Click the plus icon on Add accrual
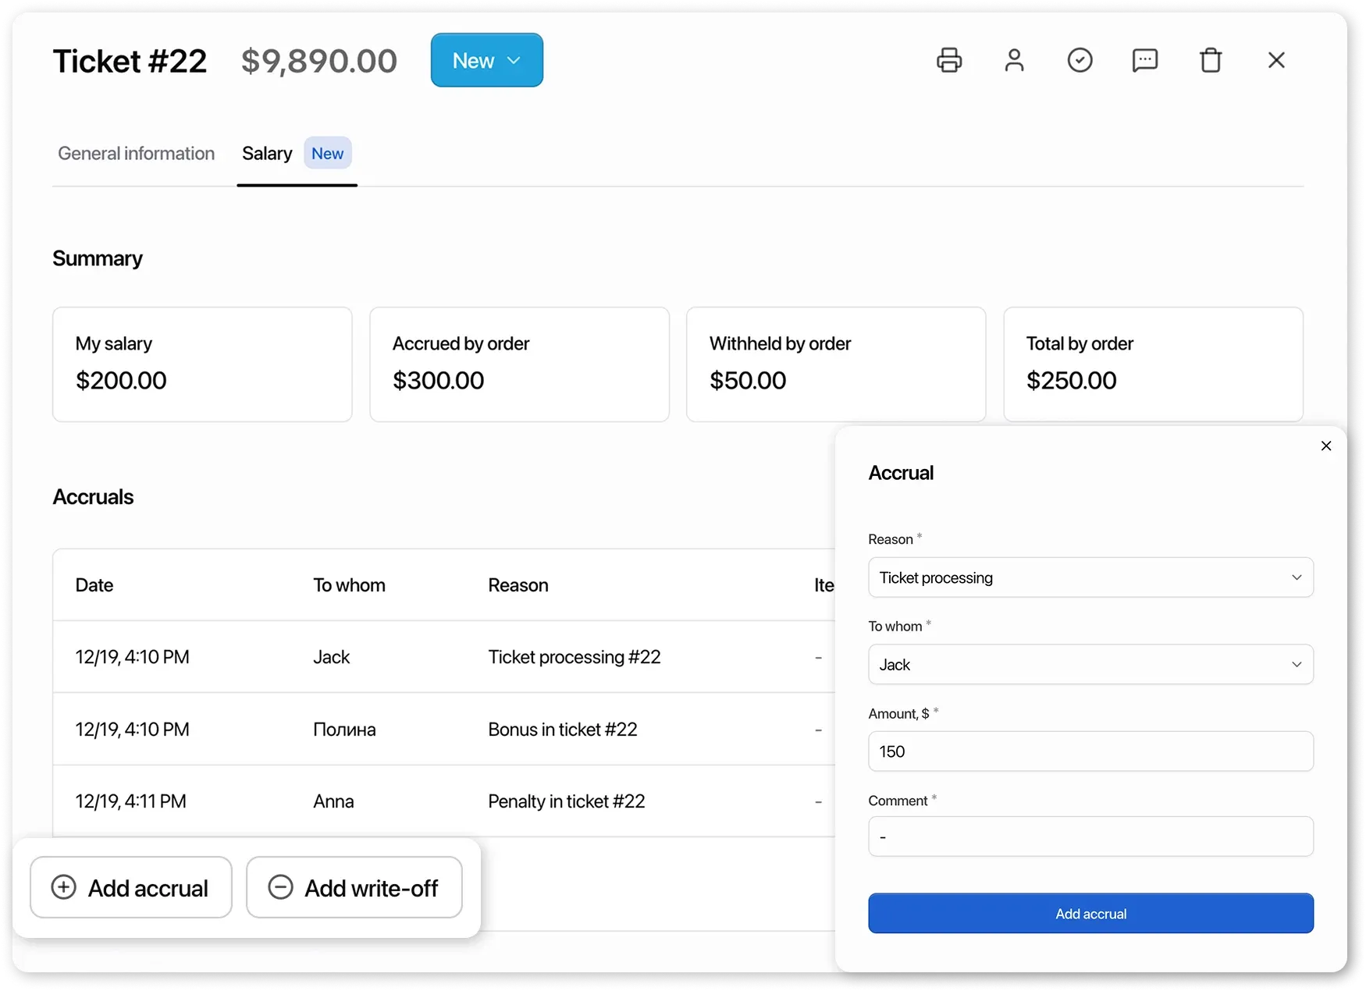1366x991 pixels. [64, 887]
